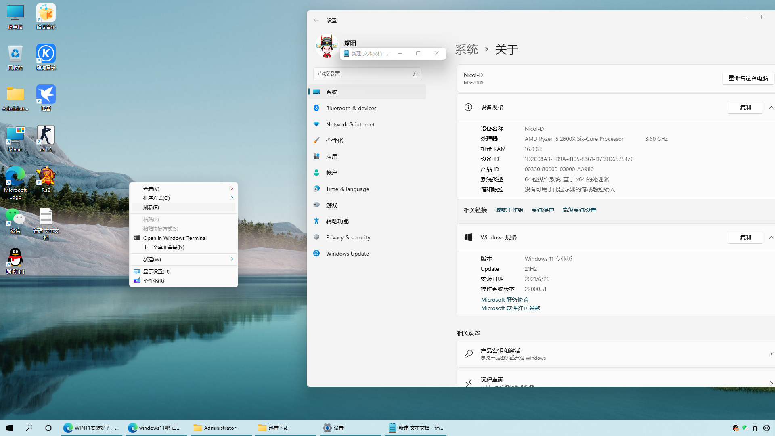Select the 迅雷 desktop shortcut
The width and height of the screenshot is (775, 436).
[46, 99]
